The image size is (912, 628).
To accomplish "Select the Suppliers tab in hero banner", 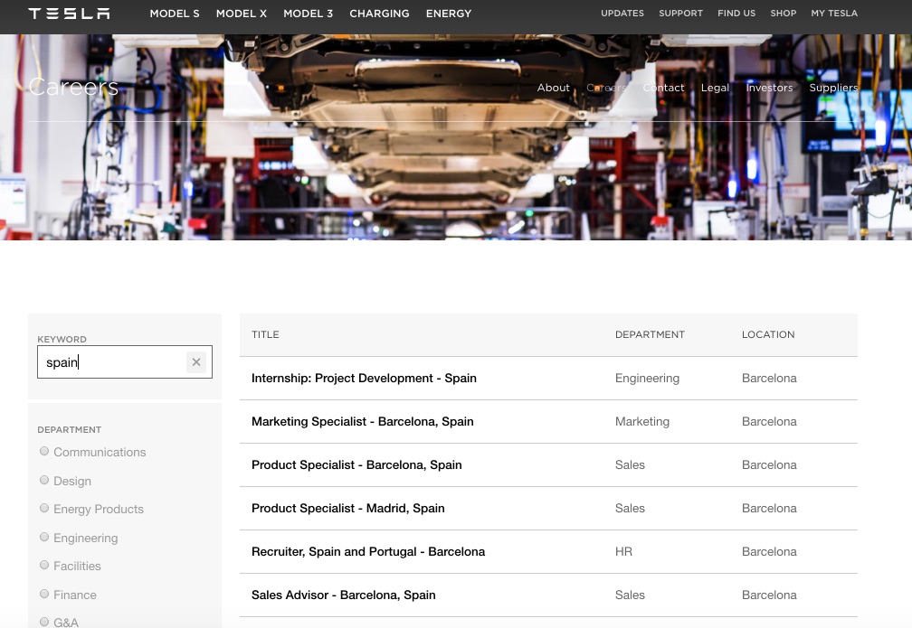I will coord(833,88).
